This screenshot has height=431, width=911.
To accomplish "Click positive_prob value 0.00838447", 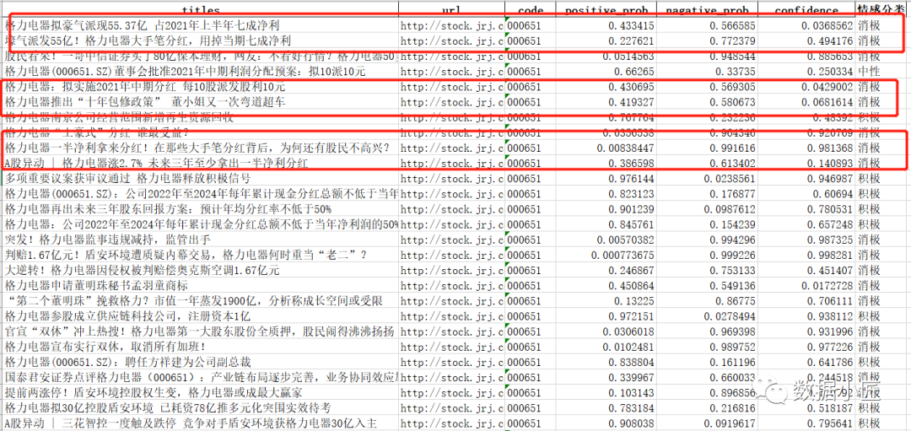I will coord(625,148).
